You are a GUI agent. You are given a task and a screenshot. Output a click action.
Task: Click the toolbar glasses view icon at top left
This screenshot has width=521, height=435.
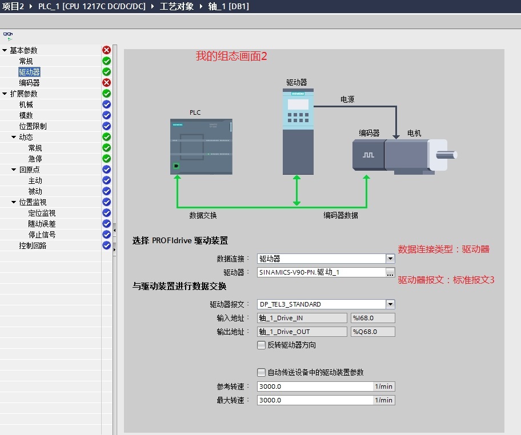point(8,35)
